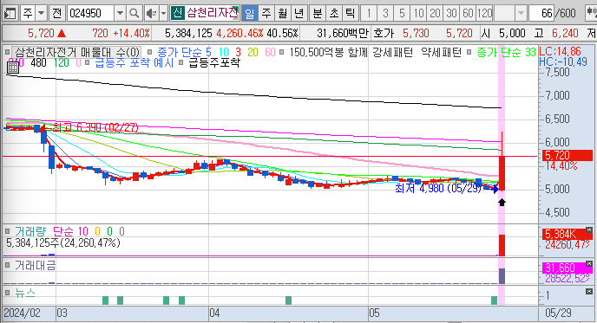Click the magenta 31,660 trading value tag

pos(567,268)
